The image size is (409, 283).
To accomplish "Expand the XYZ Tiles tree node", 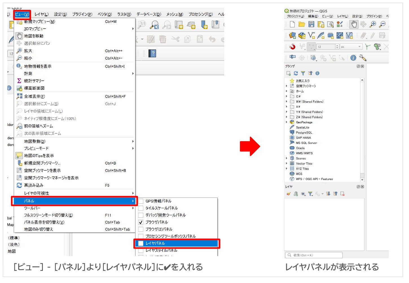I will (x=287, y=169).
